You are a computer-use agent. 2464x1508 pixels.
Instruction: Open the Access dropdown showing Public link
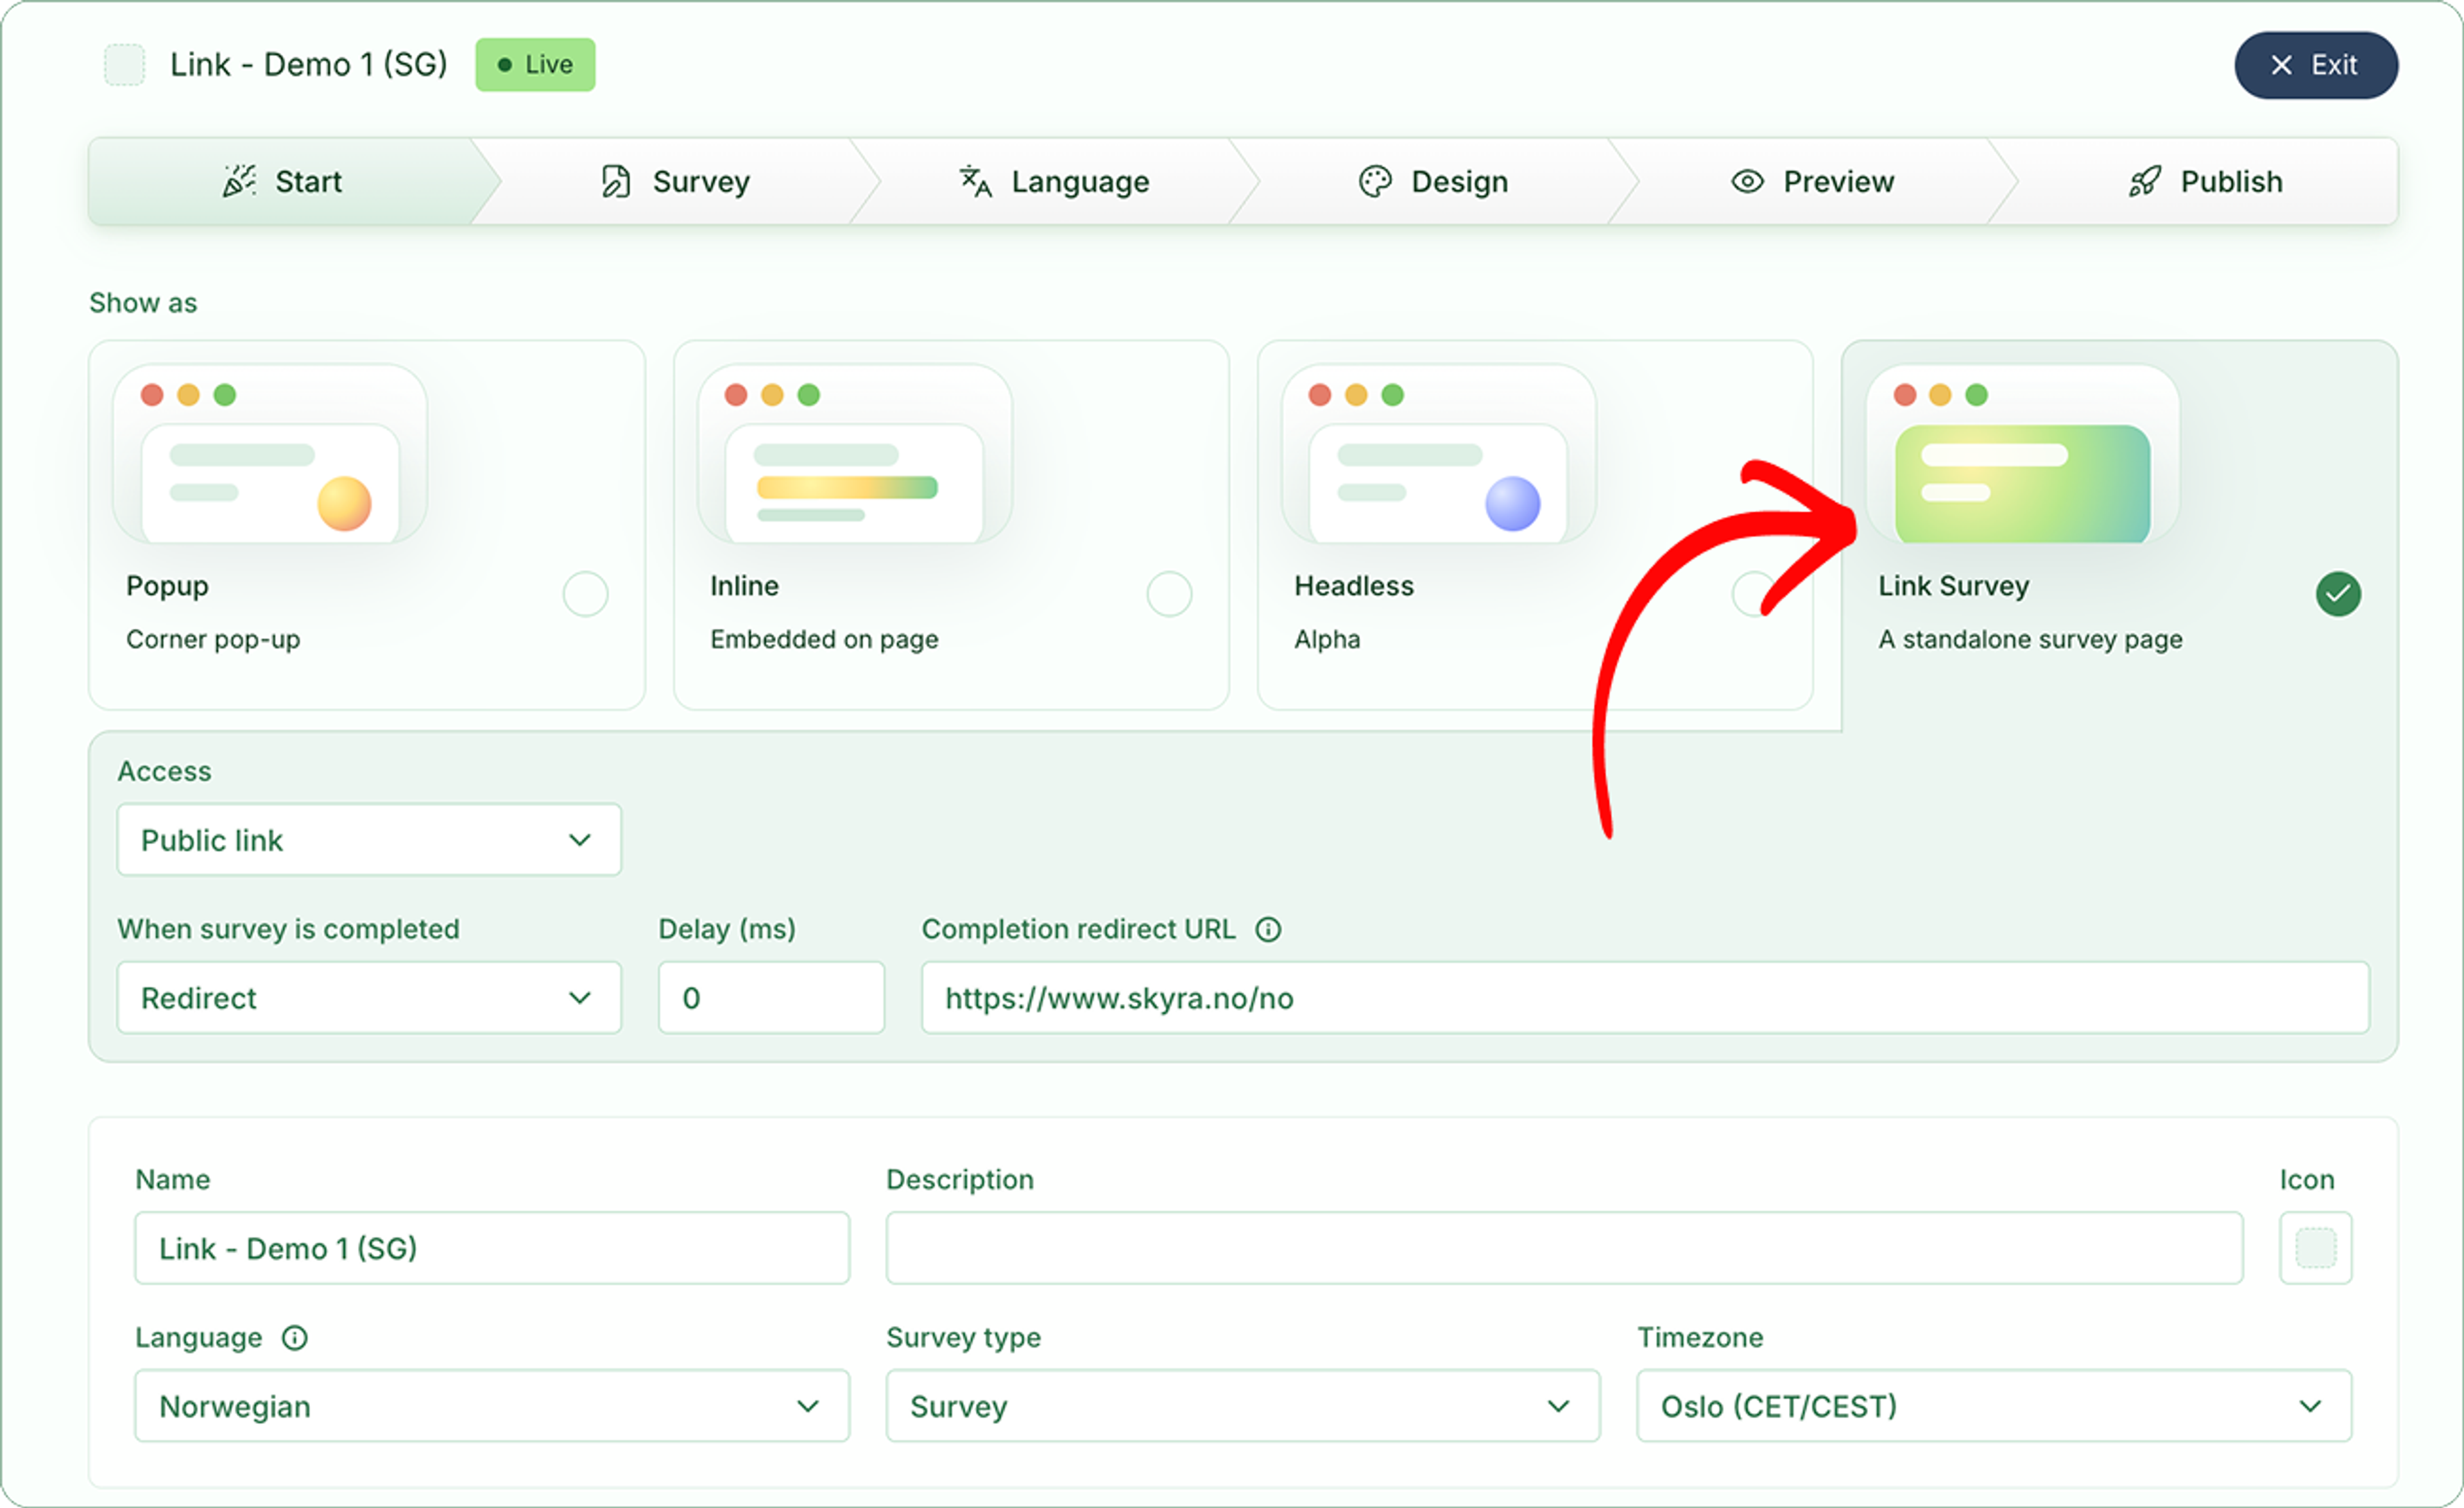tap(369, 840)
